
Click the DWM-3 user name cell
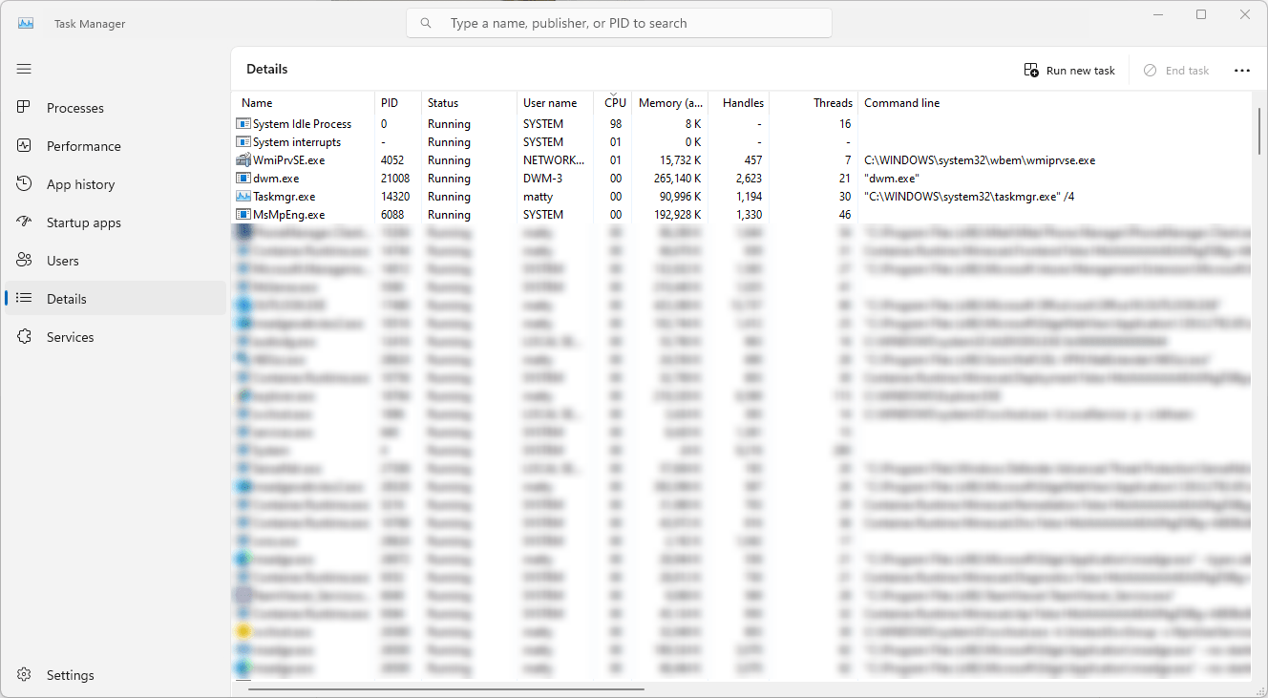click(x=543, y=179)
